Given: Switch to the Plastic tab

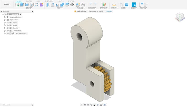Looking at the screenshot, I should click(61, 1).
